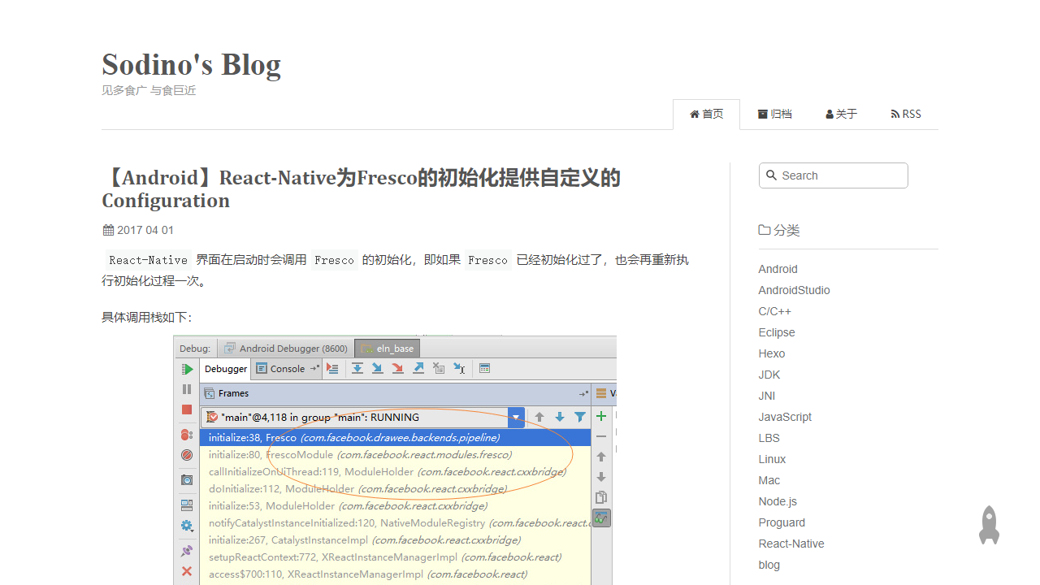The image size is (1040, 585).
Task: Open the JavaScript category
Action: click(785, 417)
